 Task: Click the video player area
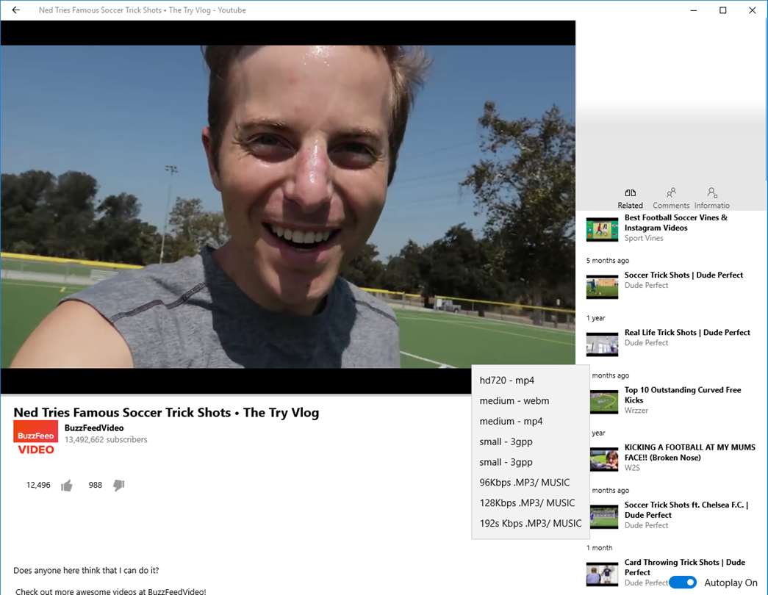(x=287, y=206)
